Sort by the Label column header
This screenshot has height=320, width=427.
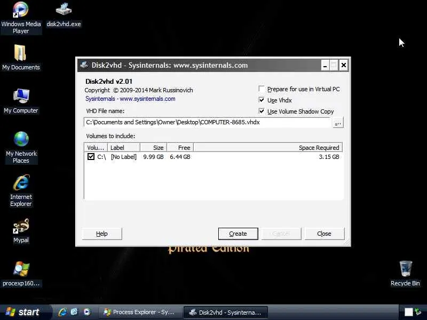124,148
